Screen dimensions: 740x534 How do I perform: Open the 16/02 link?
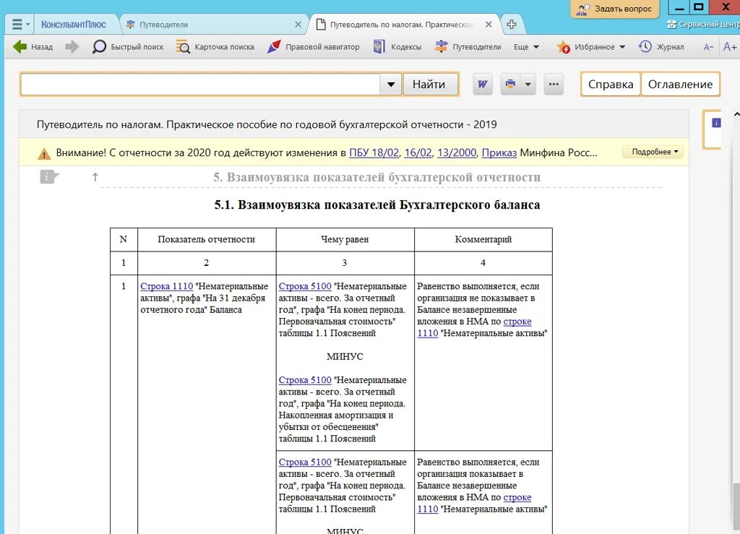tap(418, 153)
